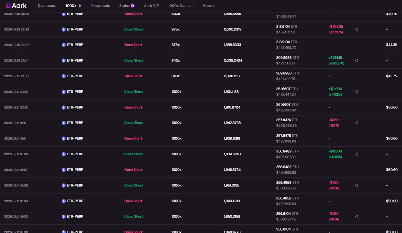Screen dimensions: 402x233
Task: Click the purple Stake badge icon
Action: 133,6
